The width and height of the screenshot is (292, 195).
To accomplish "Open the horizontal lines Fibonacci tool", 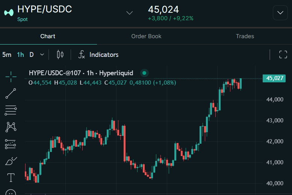I will 11,110.
